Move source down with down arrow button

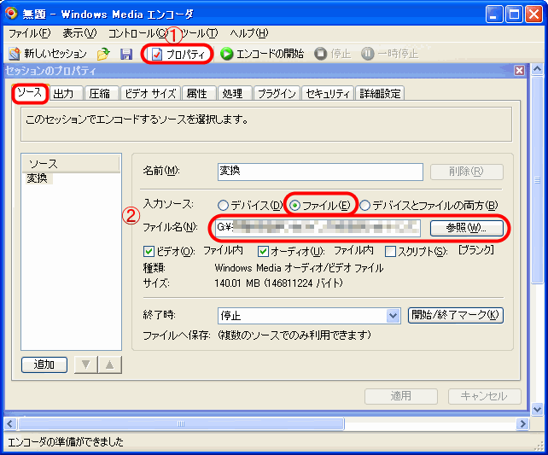(86, 365)
